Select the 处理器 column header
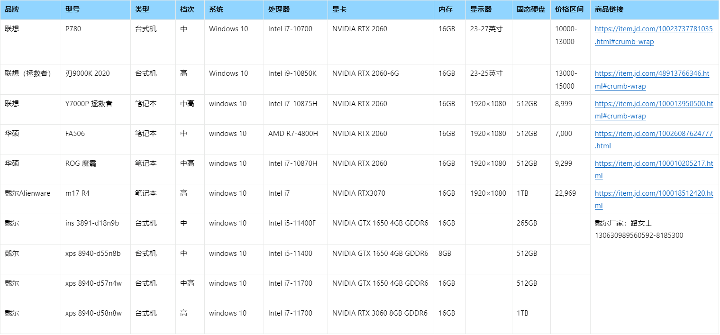This screenshot has width=720, height=335. click(x=279, y=9)
